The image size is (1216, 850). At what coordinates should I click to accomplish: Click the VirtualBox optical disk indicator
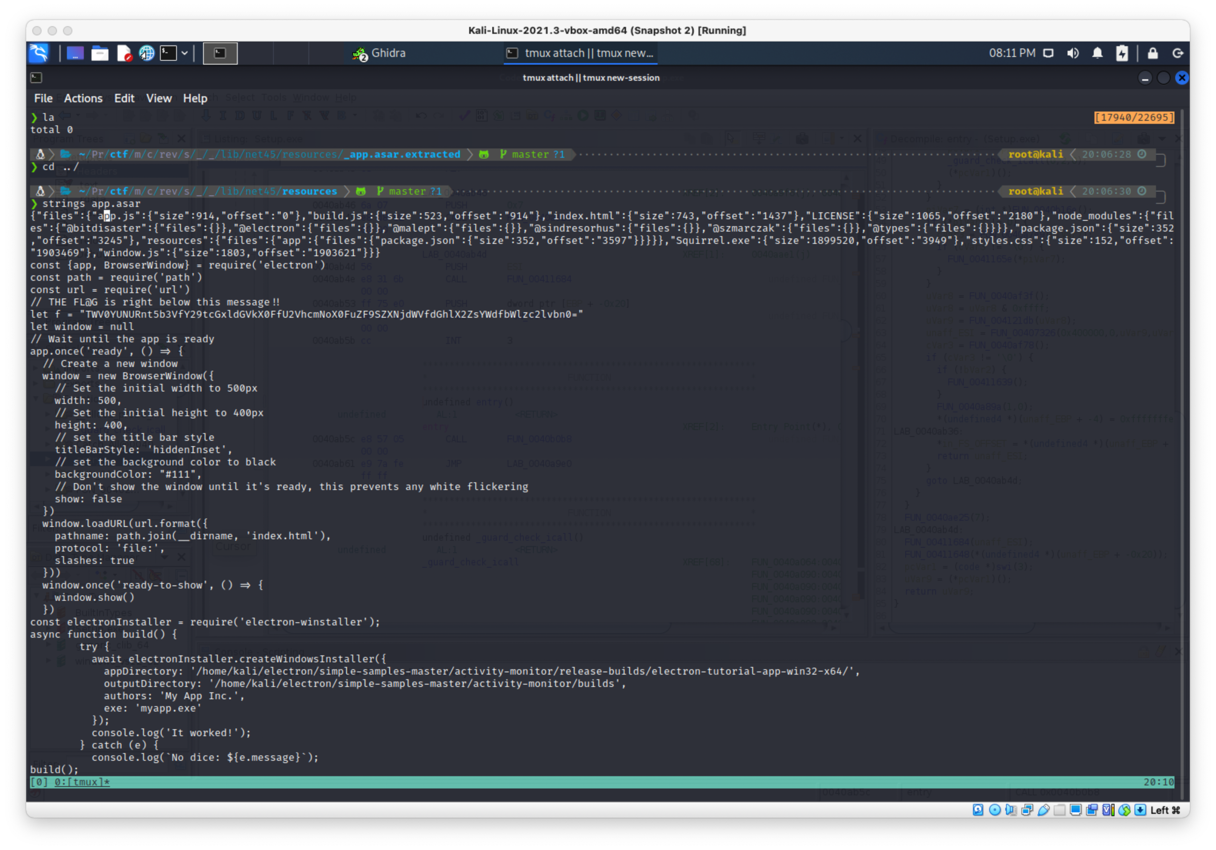point(994,810)
